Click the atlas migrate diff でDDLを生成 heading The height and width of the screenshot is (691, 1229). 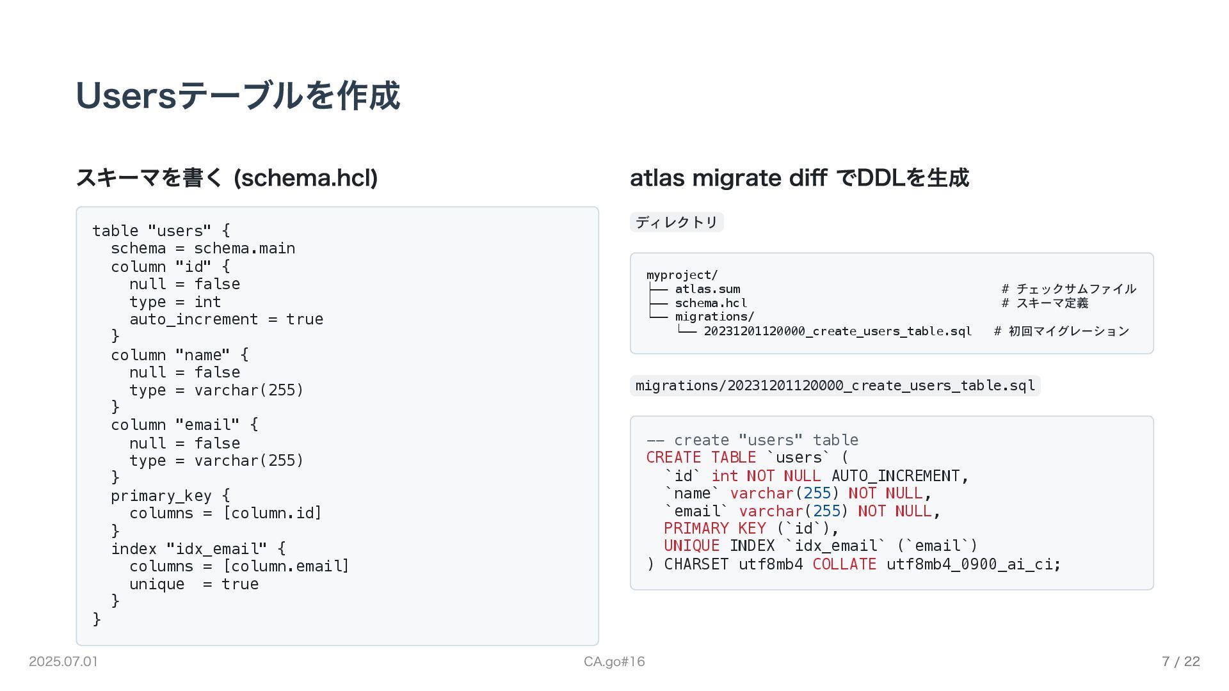[799, 178]
